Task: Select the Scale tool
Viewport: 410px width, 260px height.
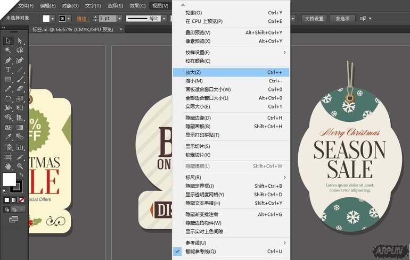Action: point(20,98)
